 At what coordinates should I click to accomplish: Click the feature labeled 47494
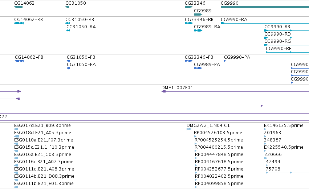click(x=273, y=162)
